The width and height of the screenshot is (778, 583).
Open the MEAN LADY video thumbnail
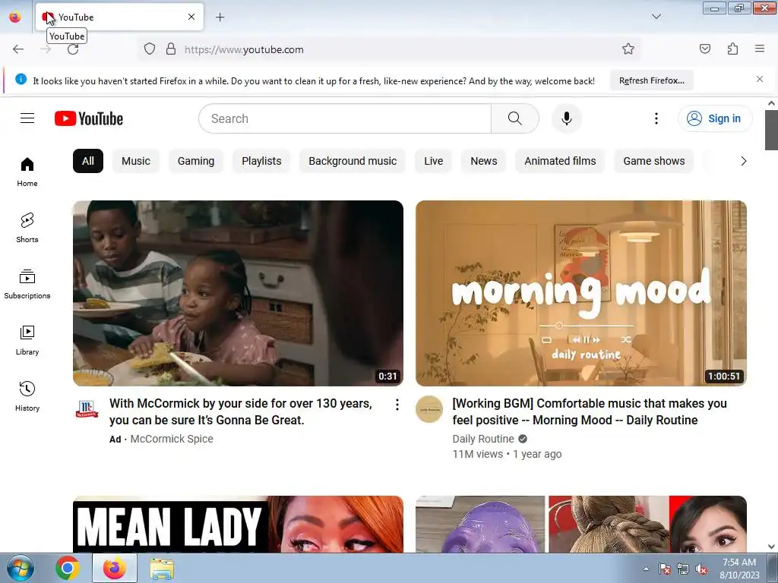238,524
